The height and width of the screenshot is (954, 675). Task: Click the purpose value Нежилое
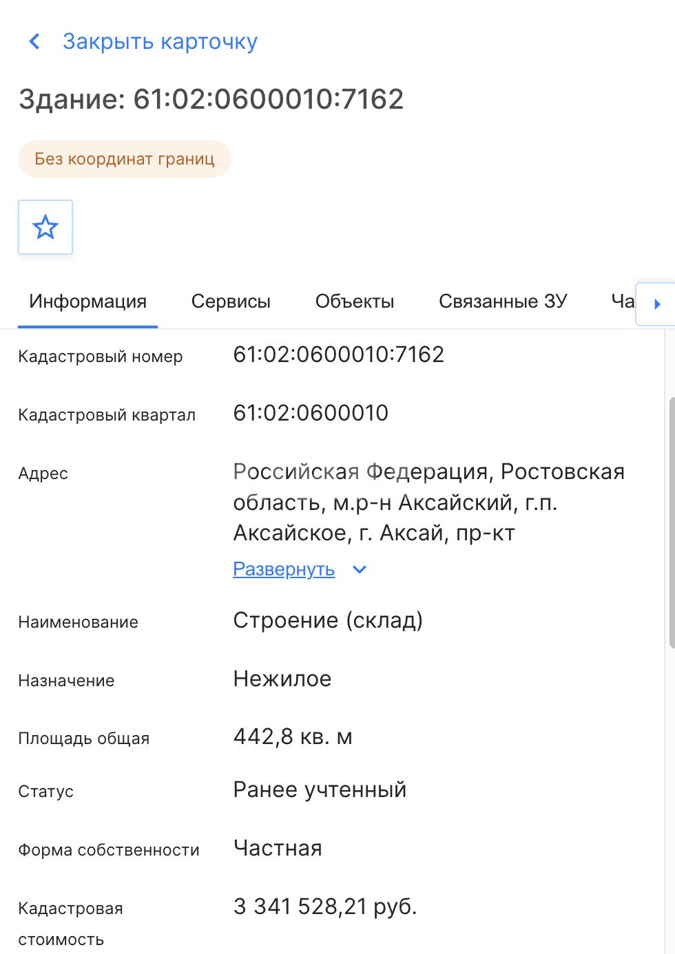[282, 679]
